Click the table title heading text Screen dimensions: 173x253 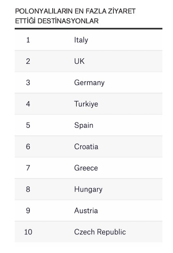pos(75,16)
